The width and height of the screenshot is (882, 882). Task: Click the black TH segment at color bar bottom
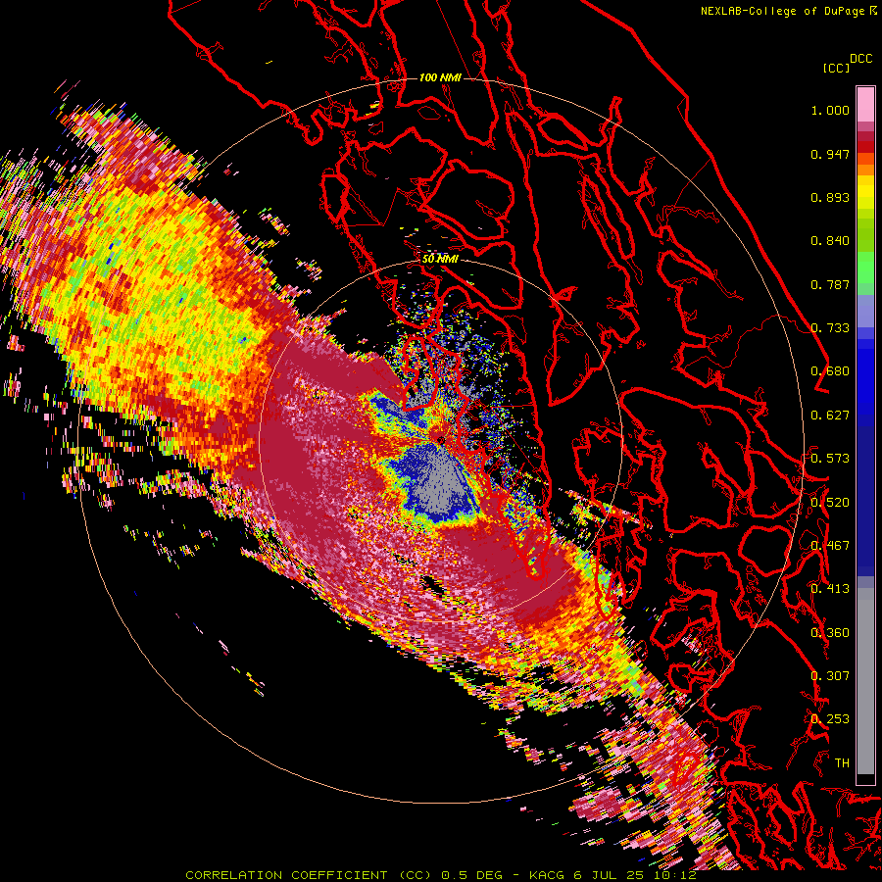[x=865, y=778]
